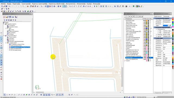Screen dimensions: 174x98
Task: Expand the Центр property row
Action: [157, 36]
